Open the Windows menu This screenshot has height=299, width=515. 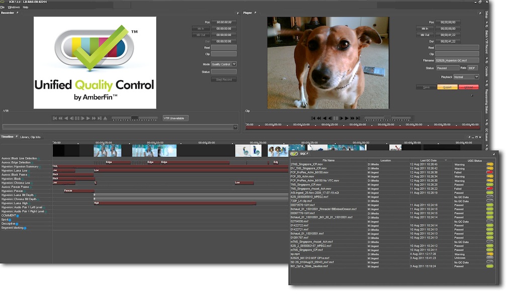(14, 7)
